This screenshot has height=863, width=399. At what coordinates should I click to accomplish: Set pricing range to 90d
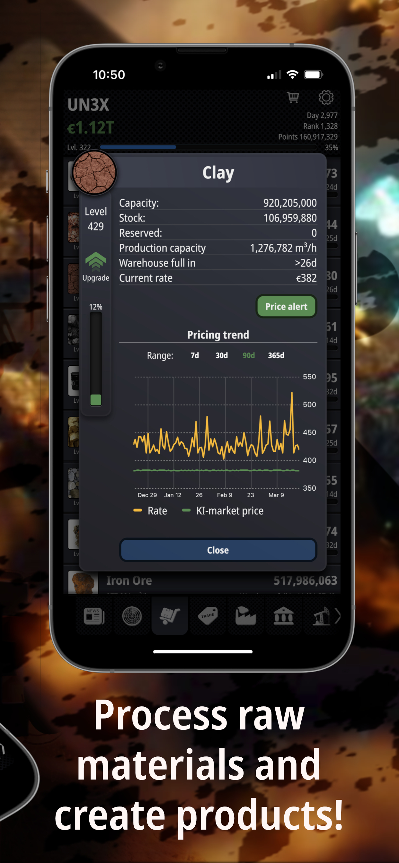248,355
